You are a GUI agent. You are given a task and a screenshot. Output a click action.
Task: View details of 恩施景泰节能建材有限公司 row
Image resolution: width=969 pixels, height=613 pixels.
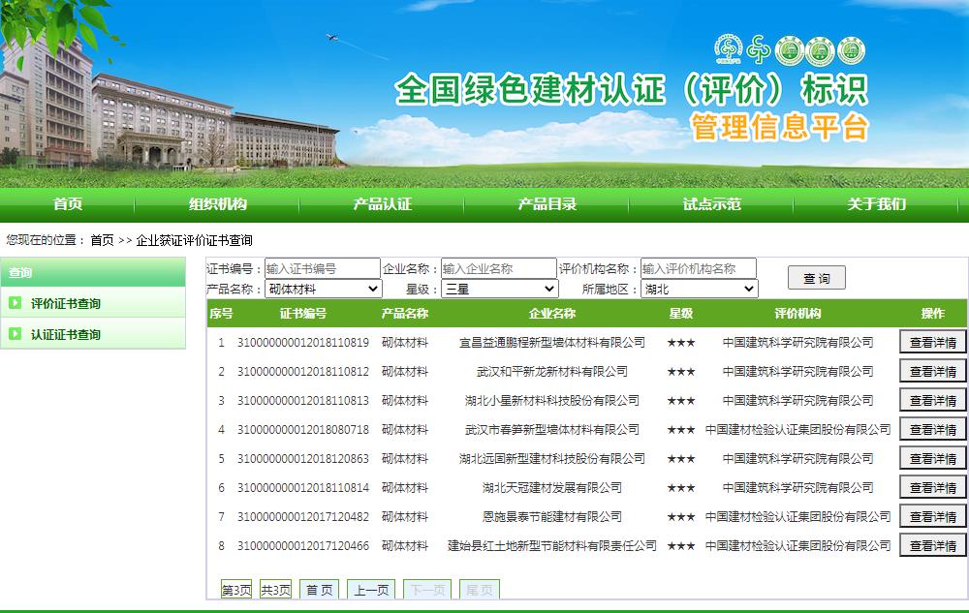pyautogui.click(x=933, y=516)
